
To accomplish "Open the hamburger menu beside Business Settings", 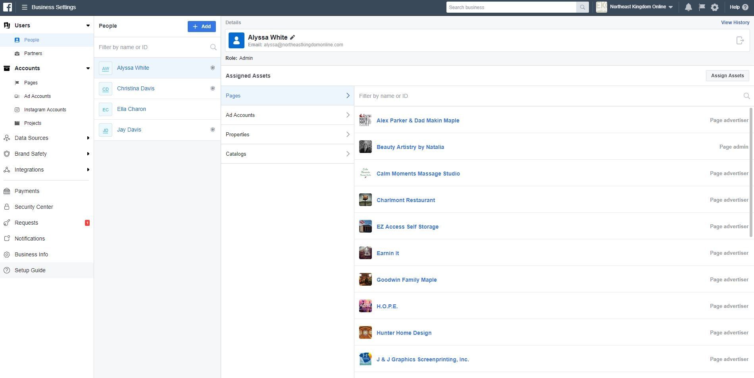I will click(x=25, y=7).
